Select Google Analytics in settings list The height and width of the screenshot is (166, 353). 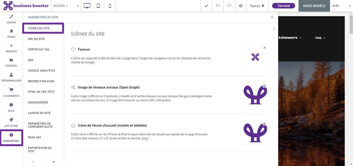pyautogui.click(x=42, y=70)
